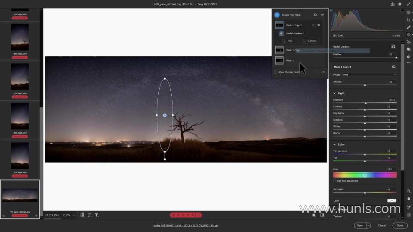Screen dimensions: 413x232
Task: Click the Subtract button in mask panel
Action: [x=309, y=41]
